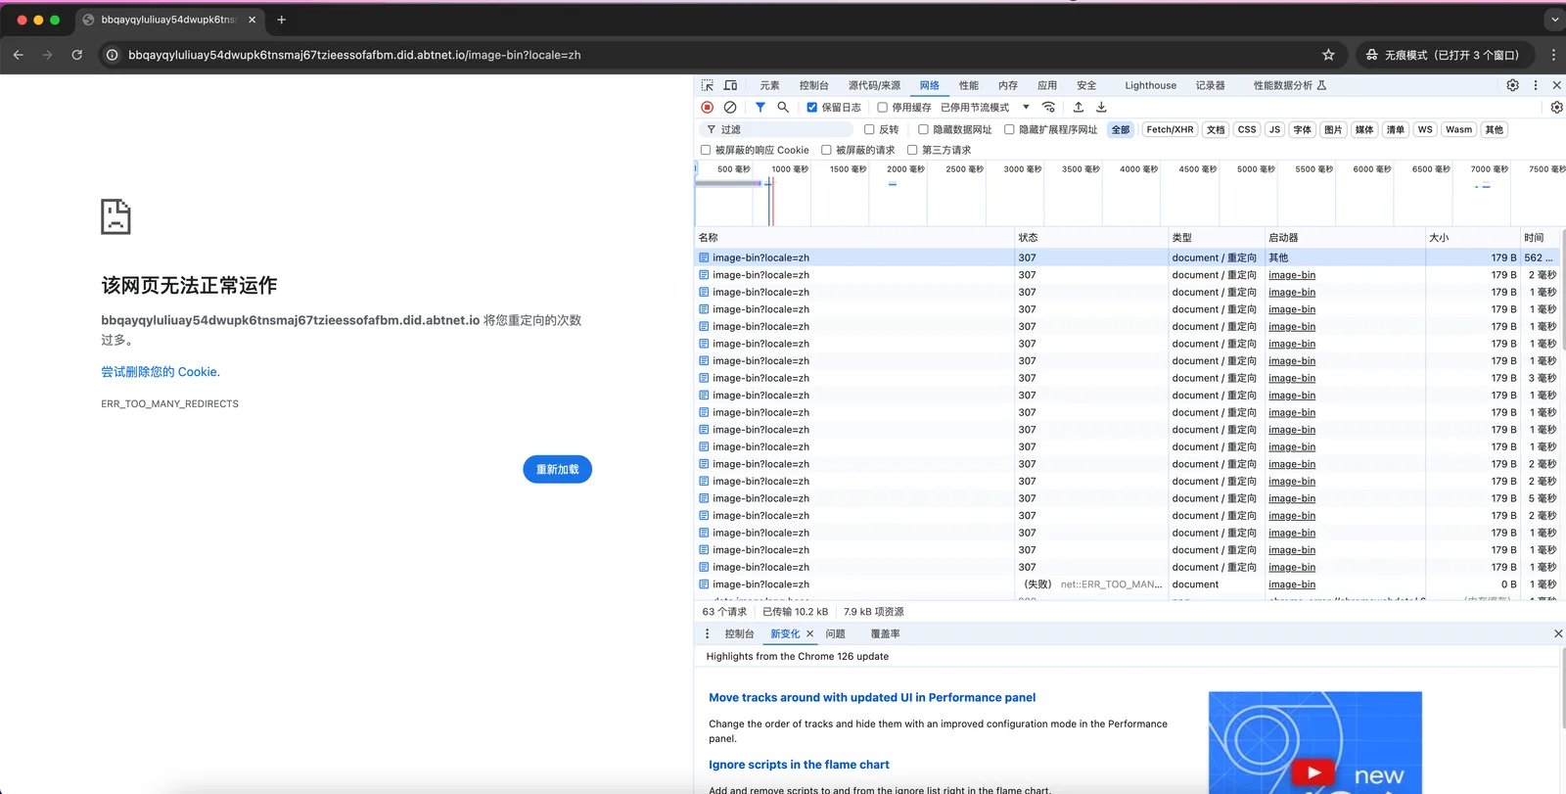This screenshot has width=1566, height=794.
Task: Close the current browser tab
Action: tap(252, 20)
